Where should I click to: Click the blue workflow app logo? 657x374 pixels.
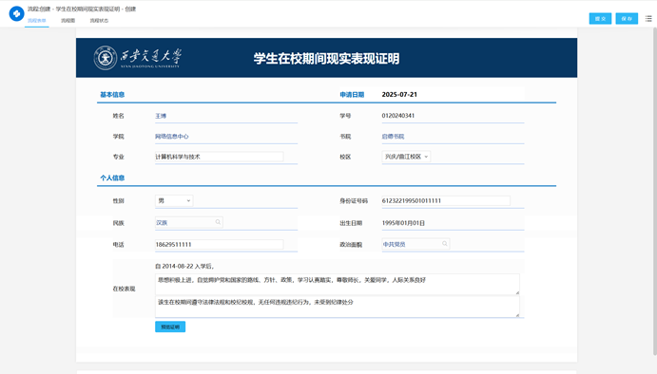coord(16,13)
